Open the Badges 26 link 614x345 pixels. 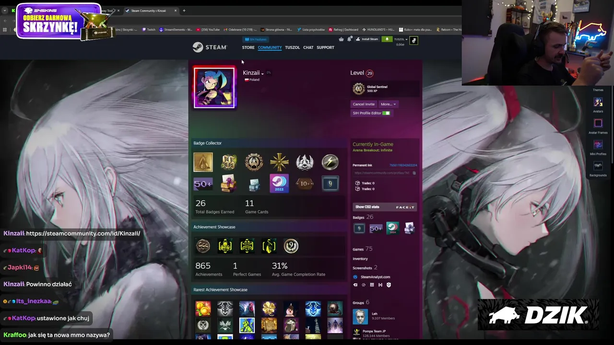(363, 217)
